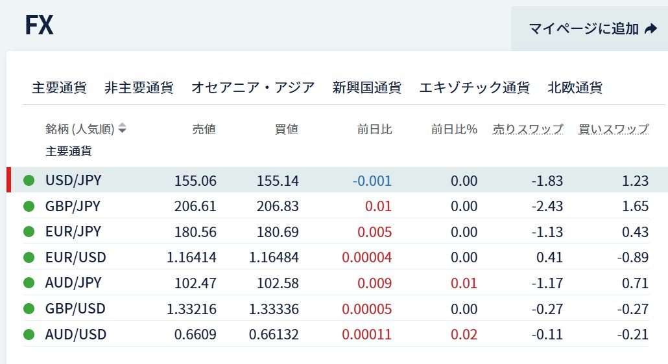Open the GBP/JPY currency pair
The width and height of the screenshot is (668, 364).
[73, 206]
